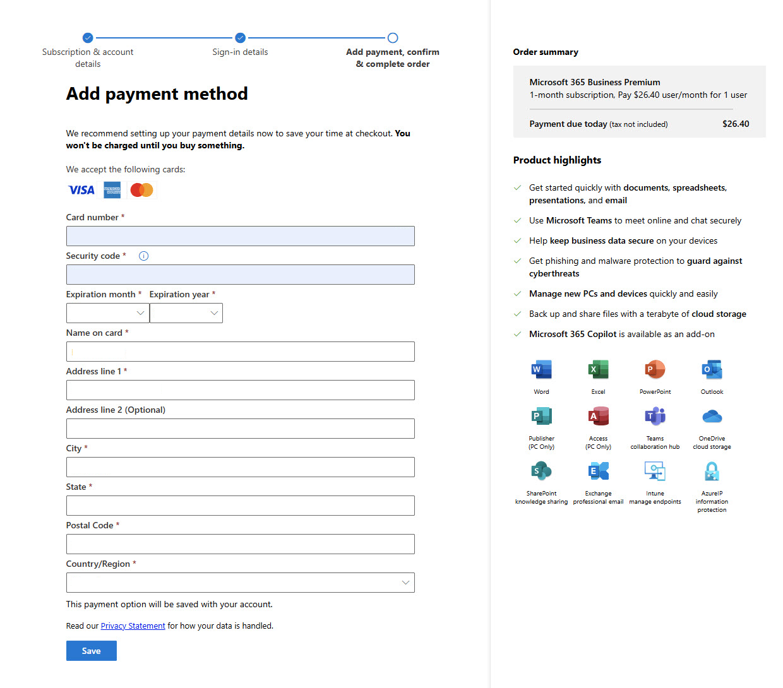783x688 pixels.
Task: Open the Expiration year dropdown
Action: click(186, 313)
